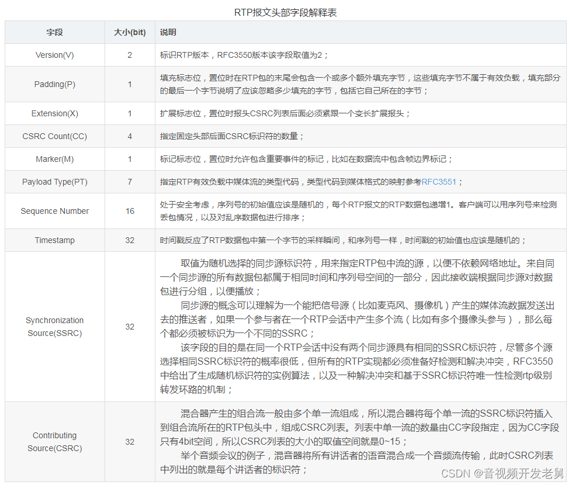Click the Extension(X) field cell
This screenshot has height=485, width=572.
pyautogui.click(x=55, y=113)
